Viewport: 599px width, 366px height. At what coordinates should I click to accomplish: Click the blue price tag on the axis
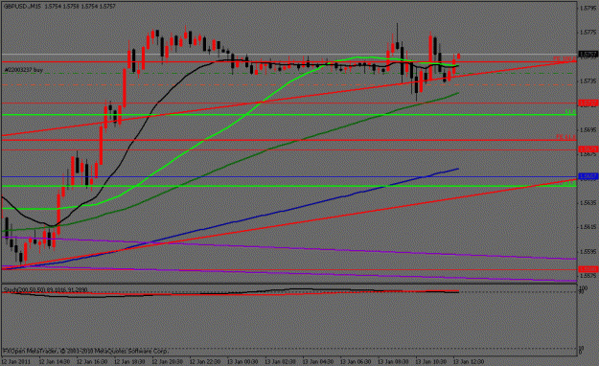pyautogui.click(x=588, y=176)
